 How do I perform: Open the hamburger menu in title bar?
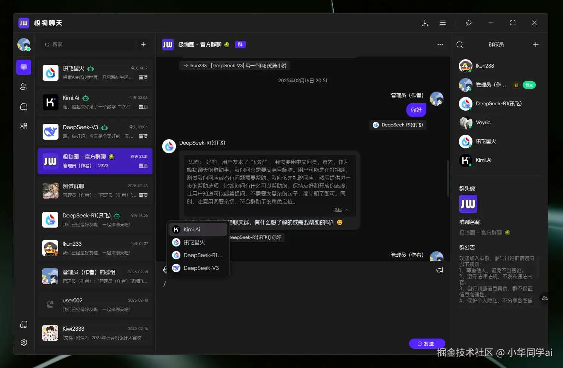(x=443, y=23)
